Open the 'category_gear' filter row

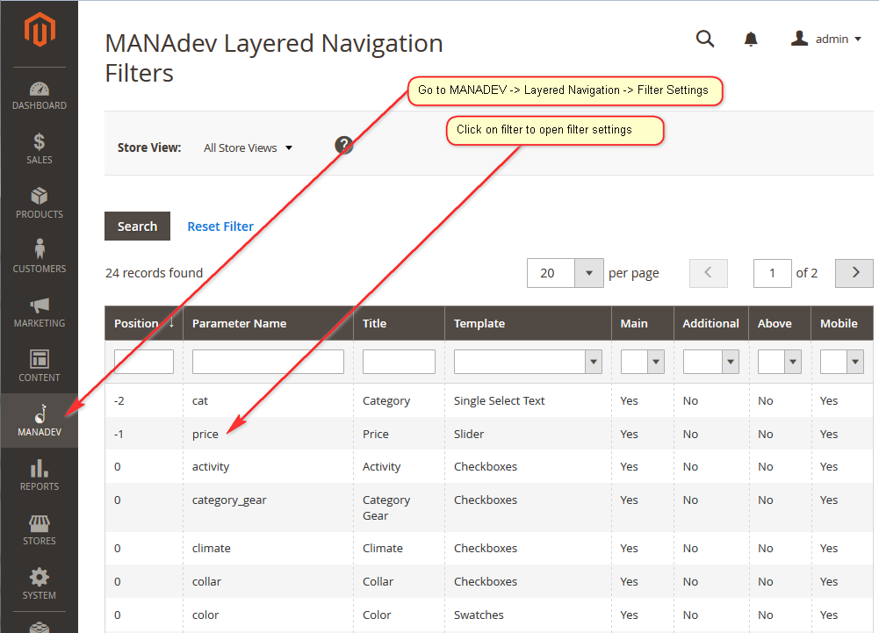489,507
